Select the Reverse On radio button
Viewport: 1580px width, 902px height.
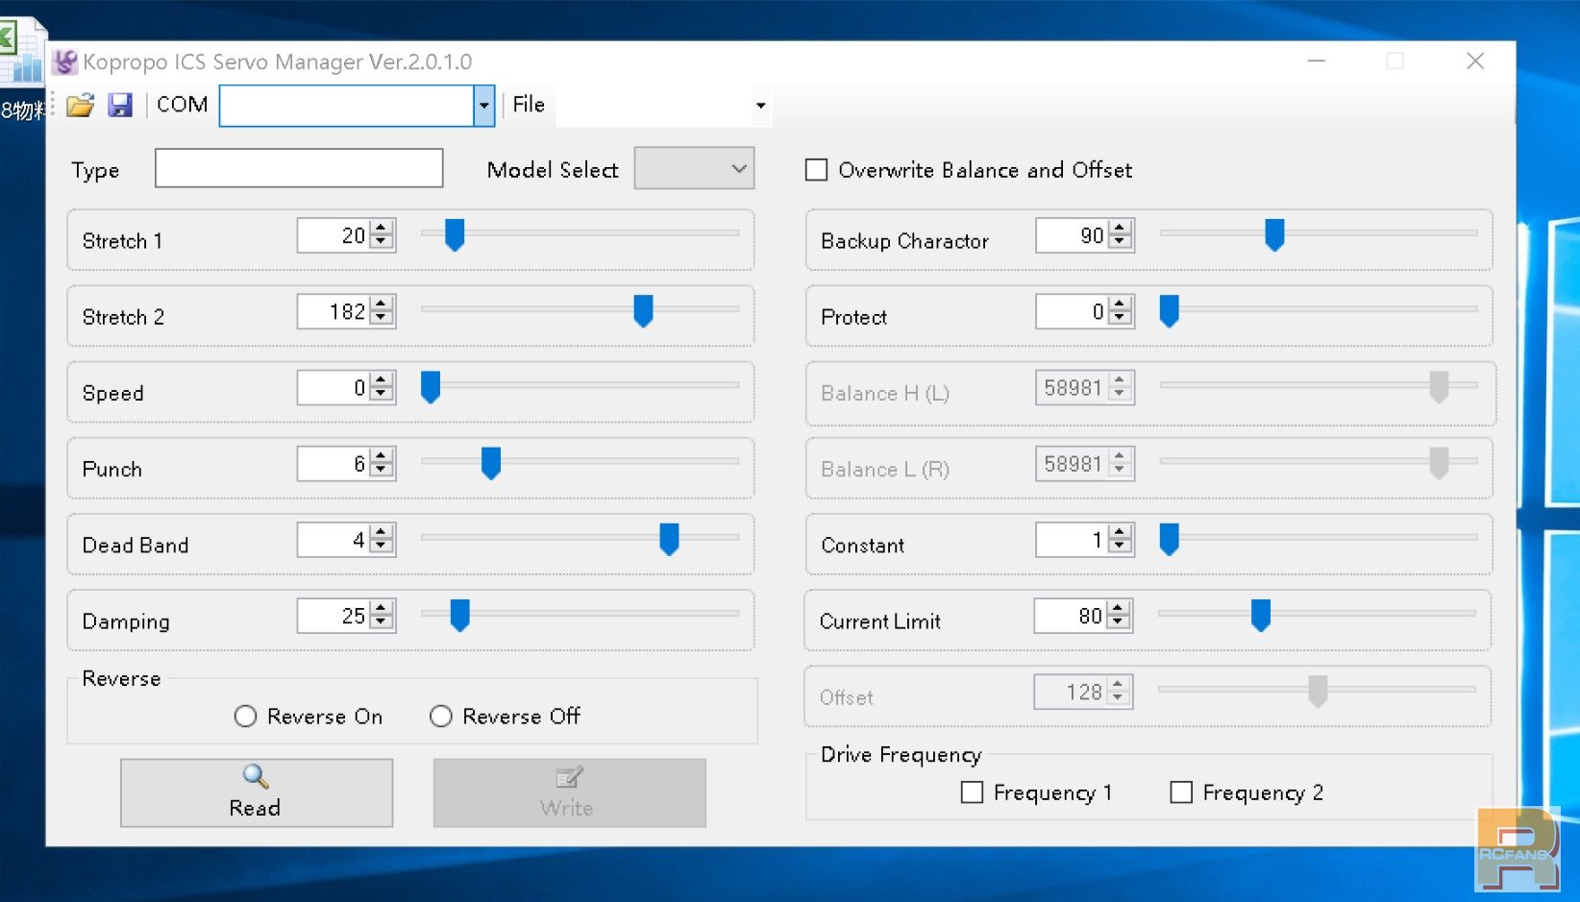[x=246, y=716]
